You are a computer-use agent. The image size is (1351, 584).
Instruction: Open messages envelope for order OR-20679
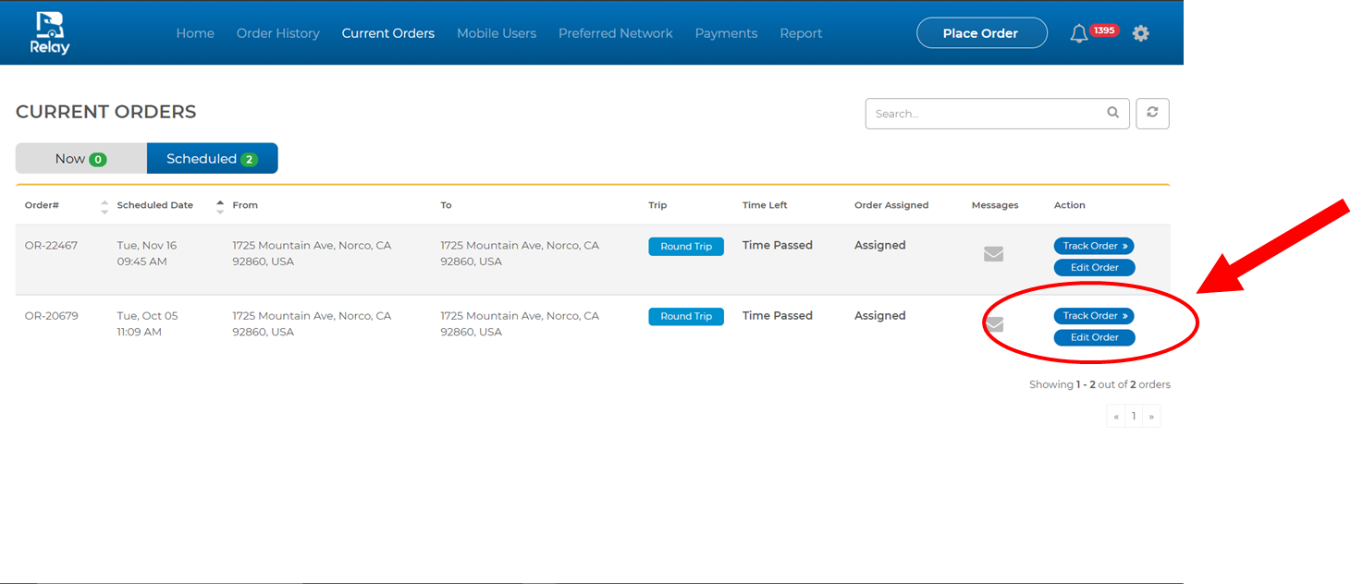click(x=994, y=324)
